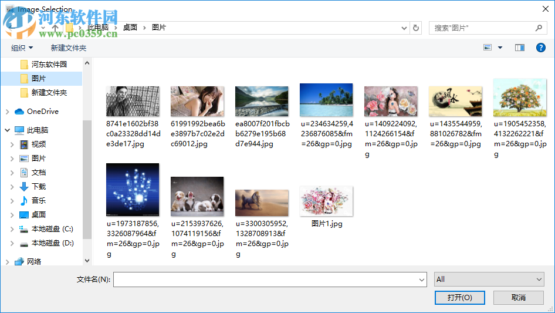The image size is (555, 313).
Task: Expand 本地磁盘 (C:) node
Action: point(12,229)
